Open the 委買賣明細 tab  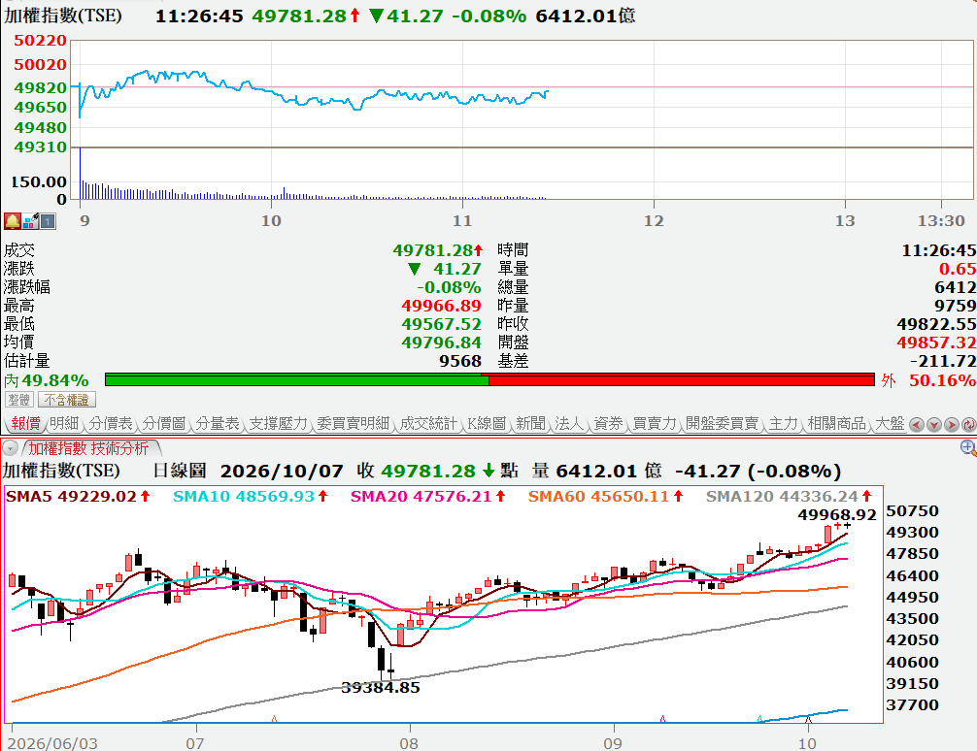click(354, 423)
